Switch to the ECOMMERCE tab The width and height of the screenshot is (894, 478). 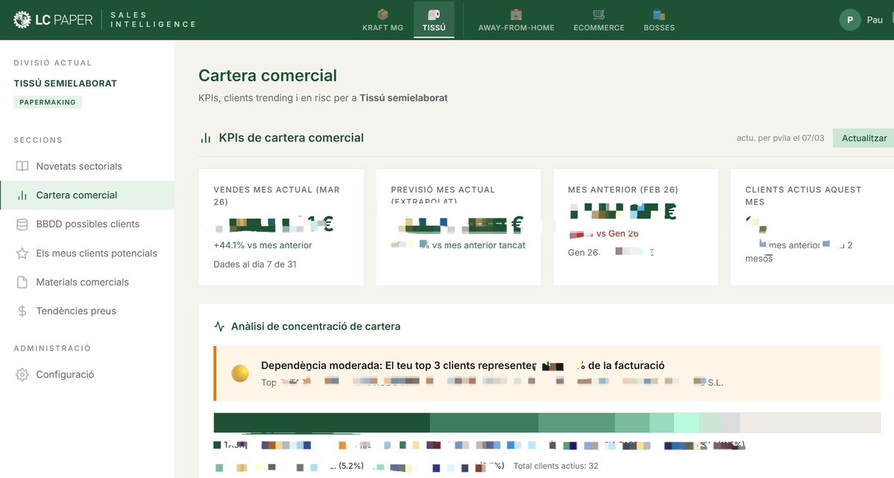[599, 28]
